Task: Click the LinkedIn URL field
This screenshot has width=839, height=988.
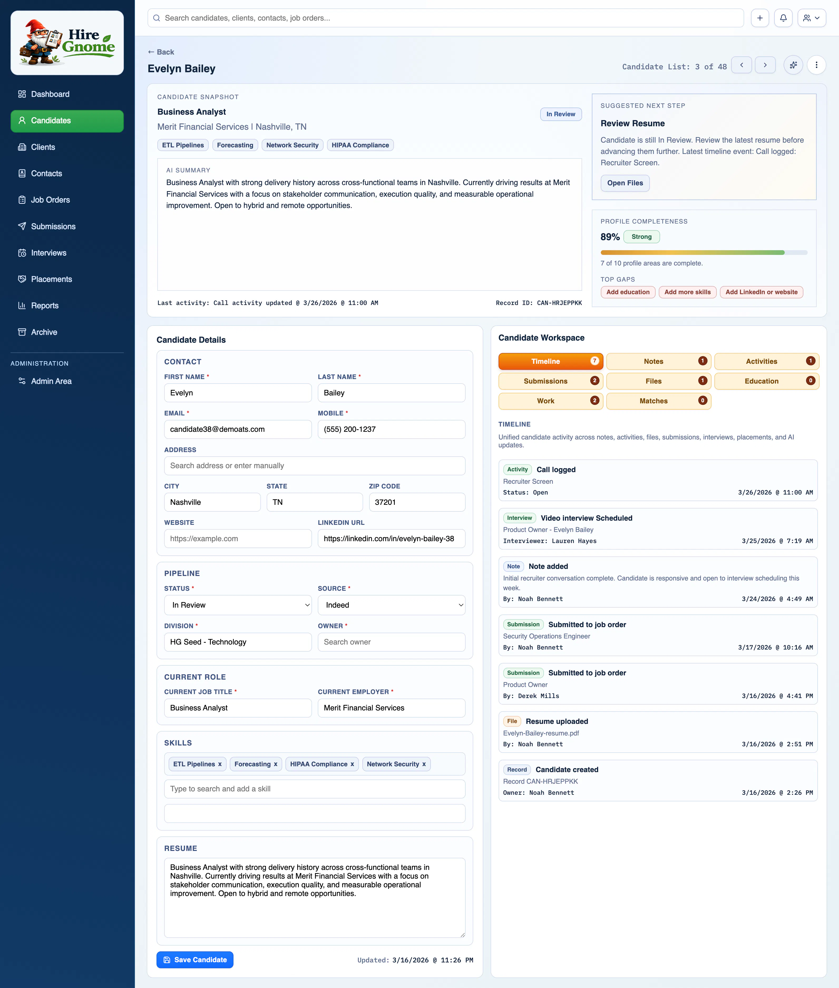Action: [392, 539]
